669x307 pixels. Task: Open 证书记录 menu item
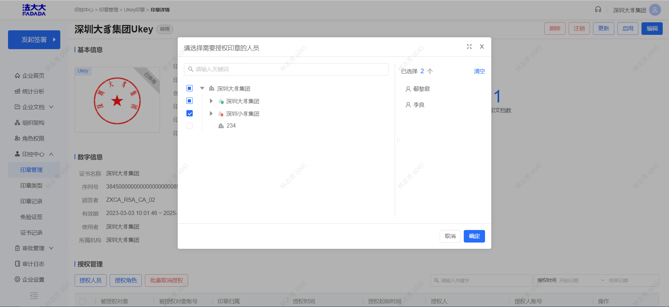31,232
